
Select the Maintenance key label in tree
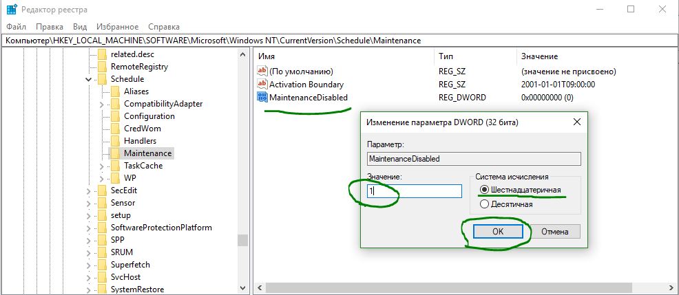coord(147,153)
